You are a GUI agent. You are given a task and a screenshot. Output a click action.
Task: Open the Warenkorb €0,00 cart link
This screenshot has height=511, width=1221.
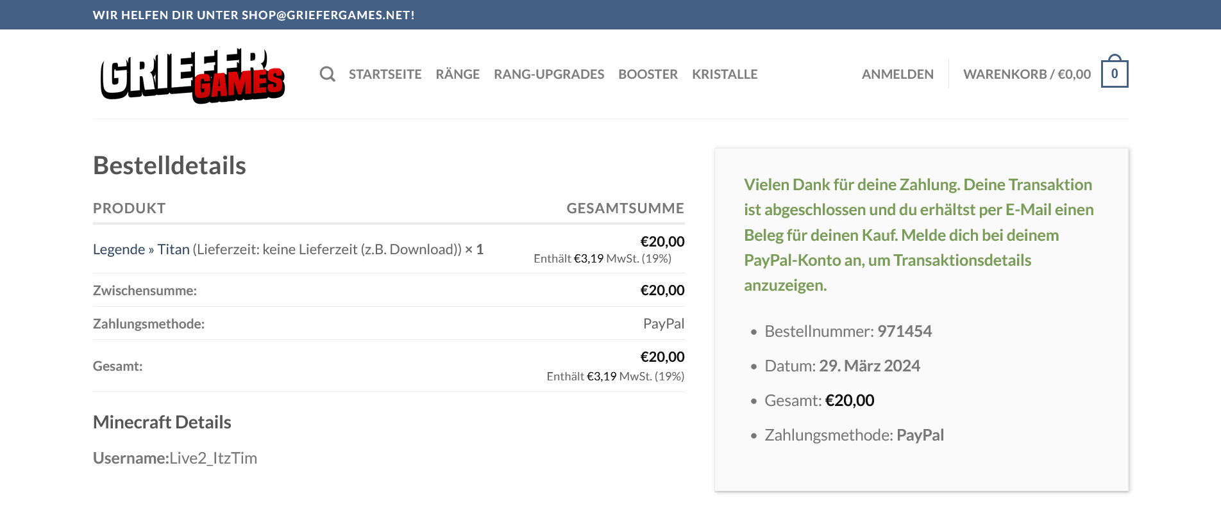[1027, 74]
